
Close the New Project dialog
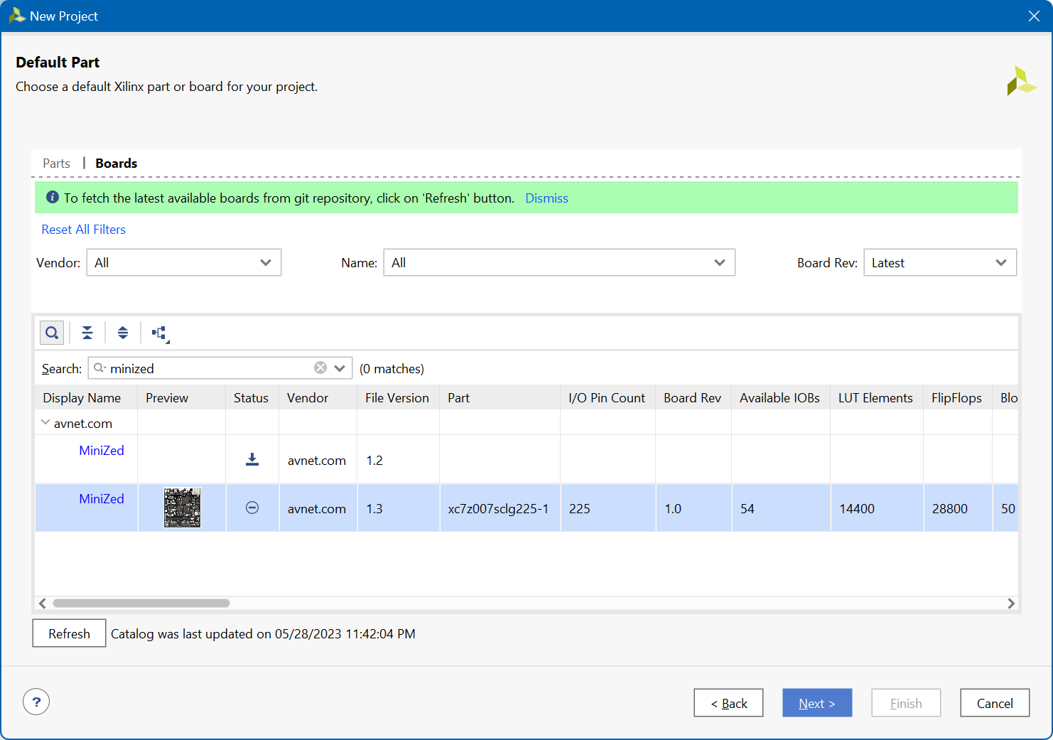[1034, 16]
